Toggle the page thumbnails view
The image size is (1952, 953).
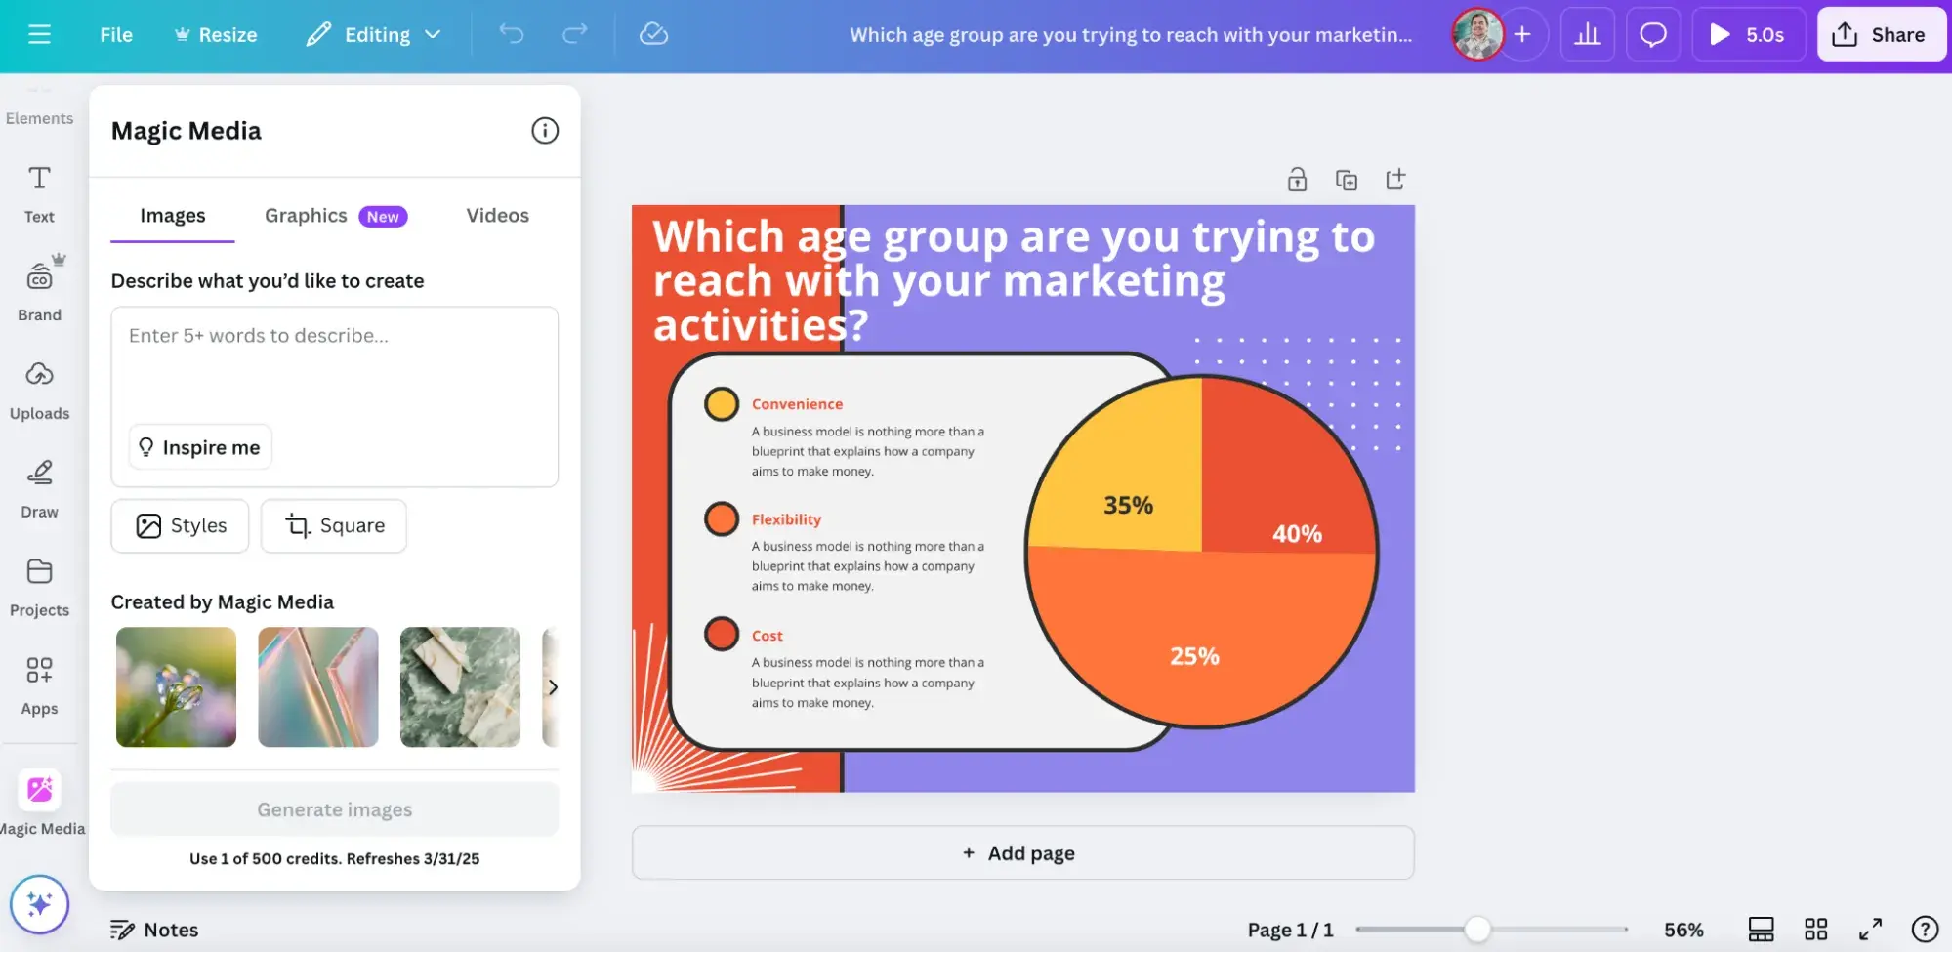1761,930
